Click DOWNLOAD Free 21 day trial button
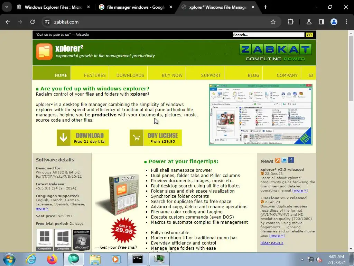The image size is (354, 266). [x=83, y=138]
